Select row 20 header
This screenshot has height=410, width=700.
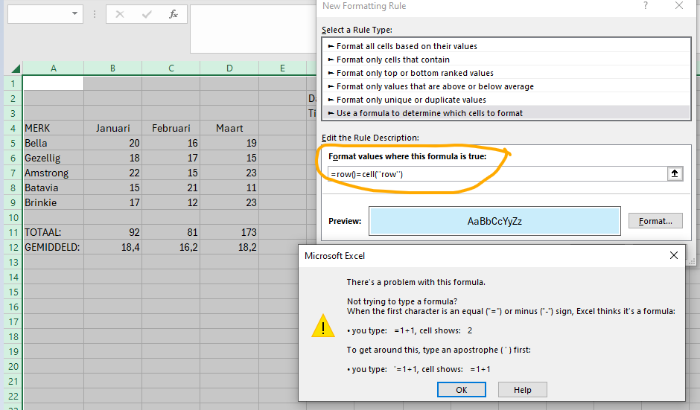[13, 366]
